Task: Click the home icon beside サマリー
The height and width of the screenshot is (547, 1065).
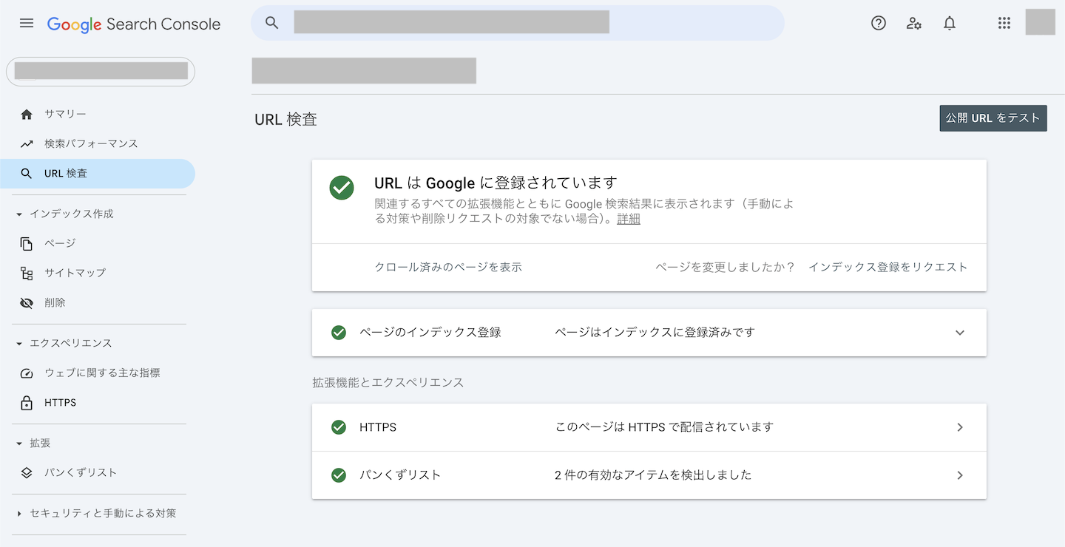Action: (x=27, y=114)
